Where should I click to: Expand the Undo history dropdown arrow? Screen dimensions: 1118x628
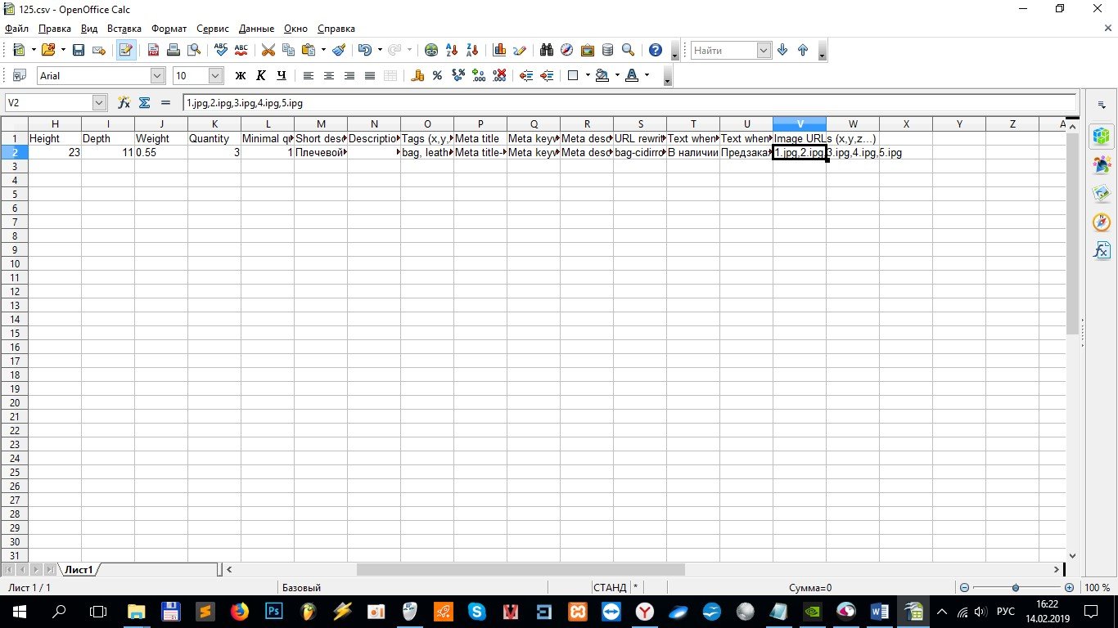pyautogui.click(x=379, y=50)
